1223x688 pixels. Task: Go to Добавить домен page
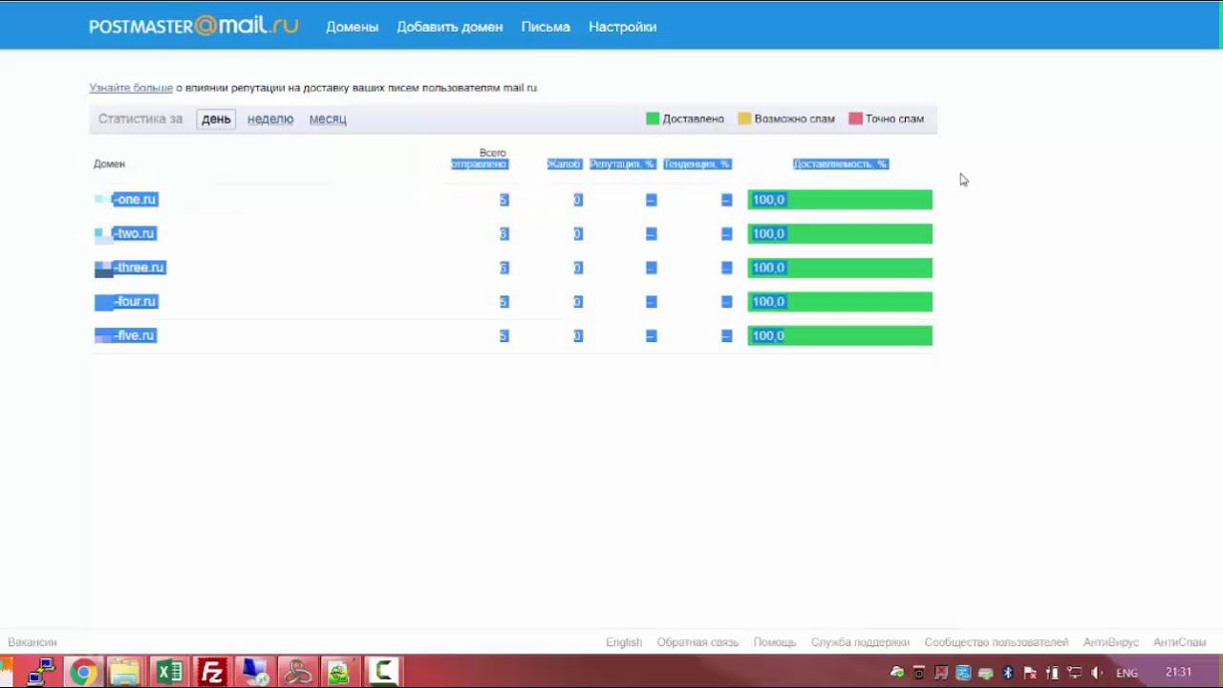click(x=450, y=27)
